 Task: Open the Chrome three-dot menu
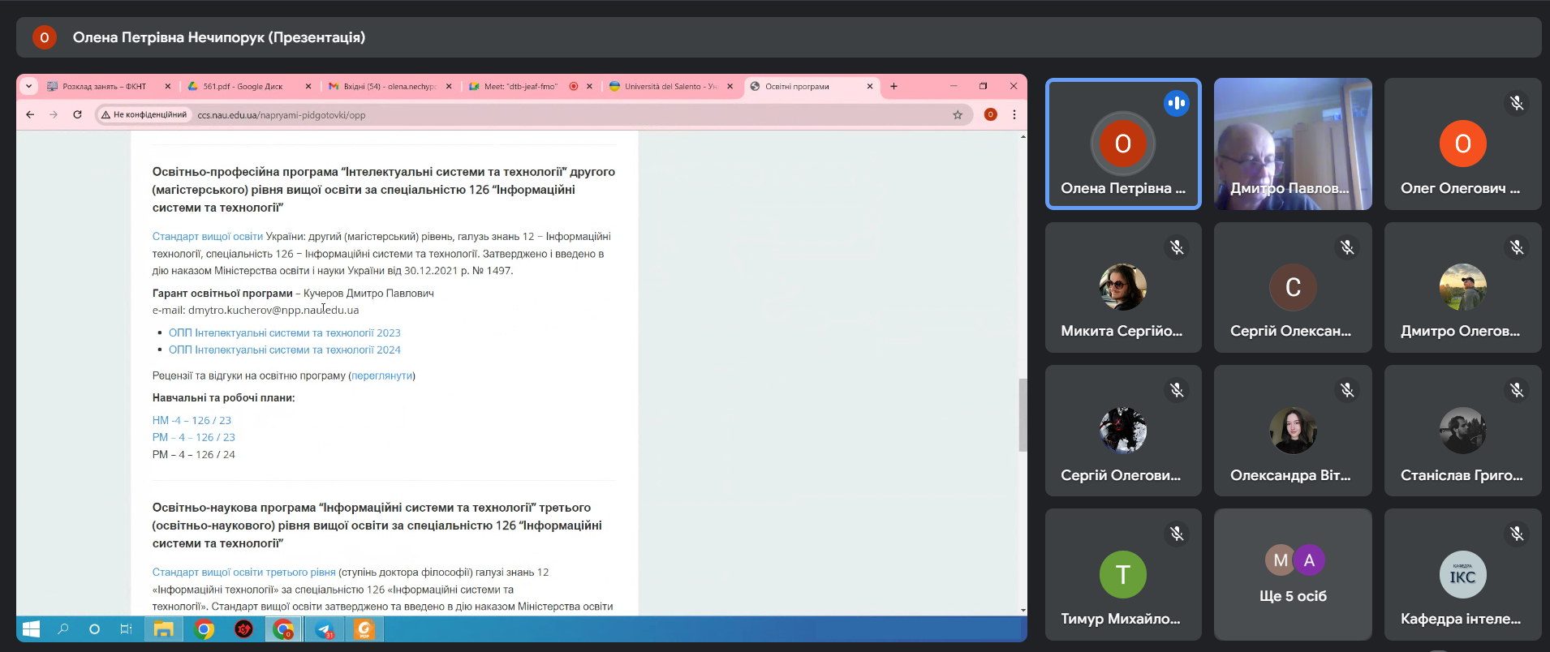click(1014, 114)
